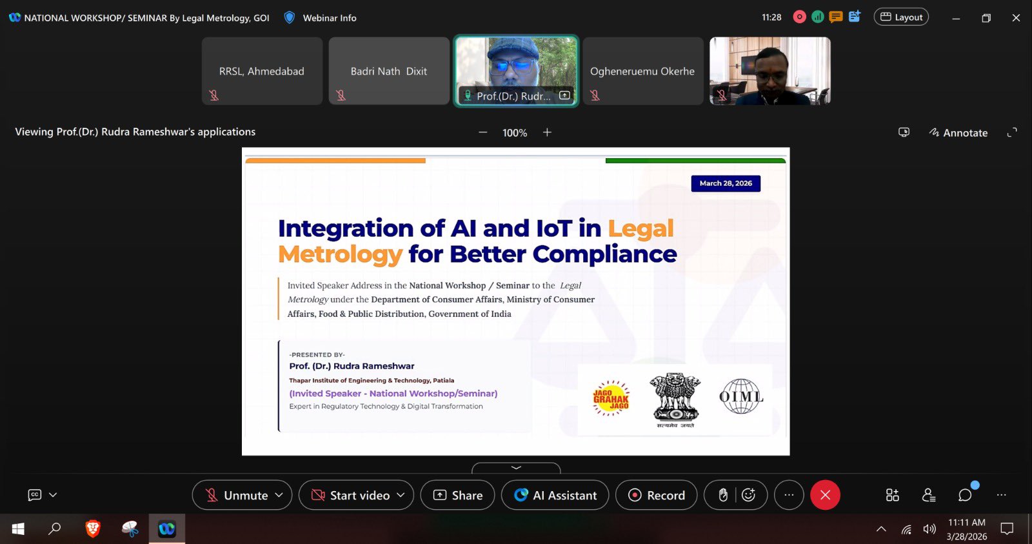This screenshot has height=544, width=1032.
Task: Start recording with the Record button
Action: [657, 495]
